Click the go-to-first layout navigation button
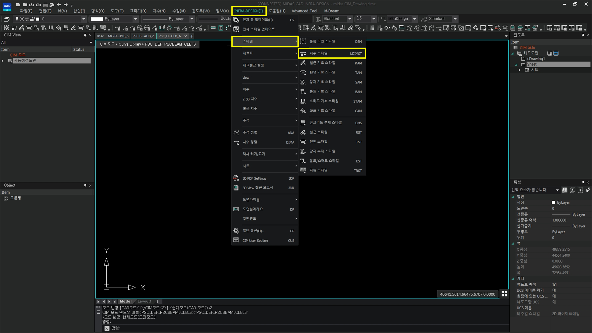592x333 pixels. (98, 302)
